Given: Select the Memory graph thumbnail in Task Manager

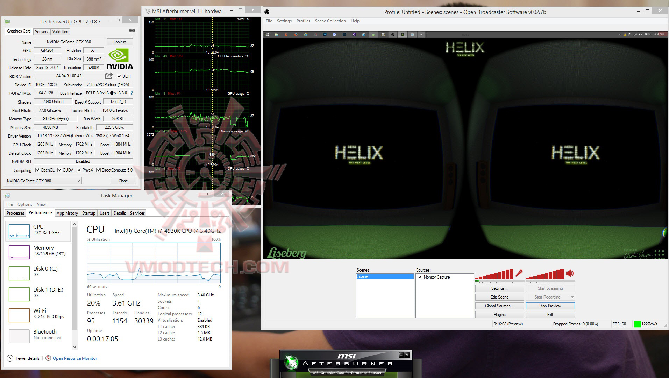Looking at the screenshot, I should pyautogui.click(x=19, y=252).
